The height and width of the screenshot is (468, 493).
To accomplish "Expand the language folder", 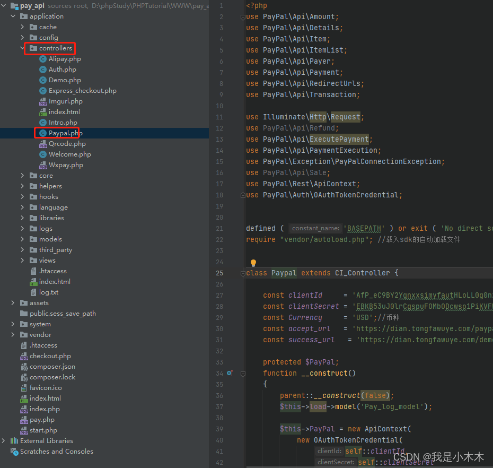I will pos(22,207).
